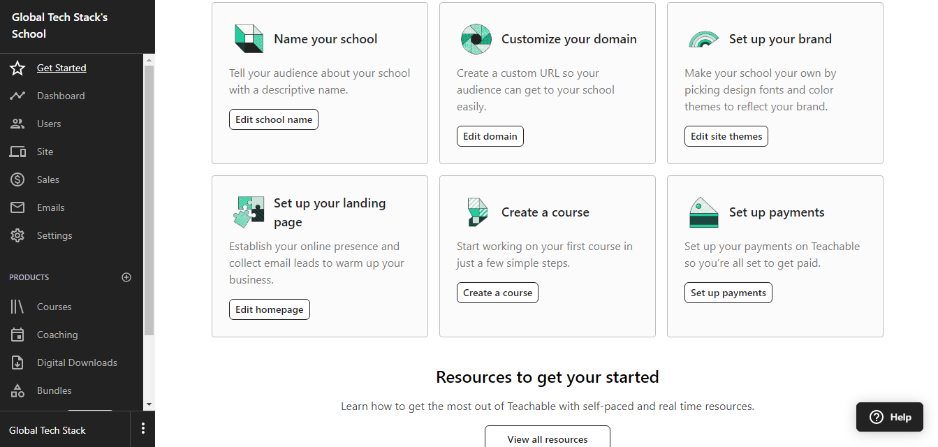This screenshot has height=447, width=938.
Task: Open Digital Downloads via the download icon
Action: coord(17,362)
